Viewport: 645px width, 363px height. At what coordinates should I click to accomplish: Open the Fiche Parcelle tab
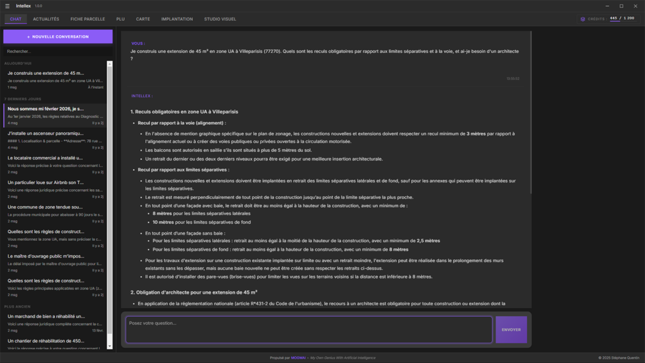88,19
